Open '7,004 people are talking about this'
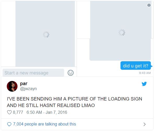The height and width of the screenshot is (132, 155). click(x=44, y=124)
